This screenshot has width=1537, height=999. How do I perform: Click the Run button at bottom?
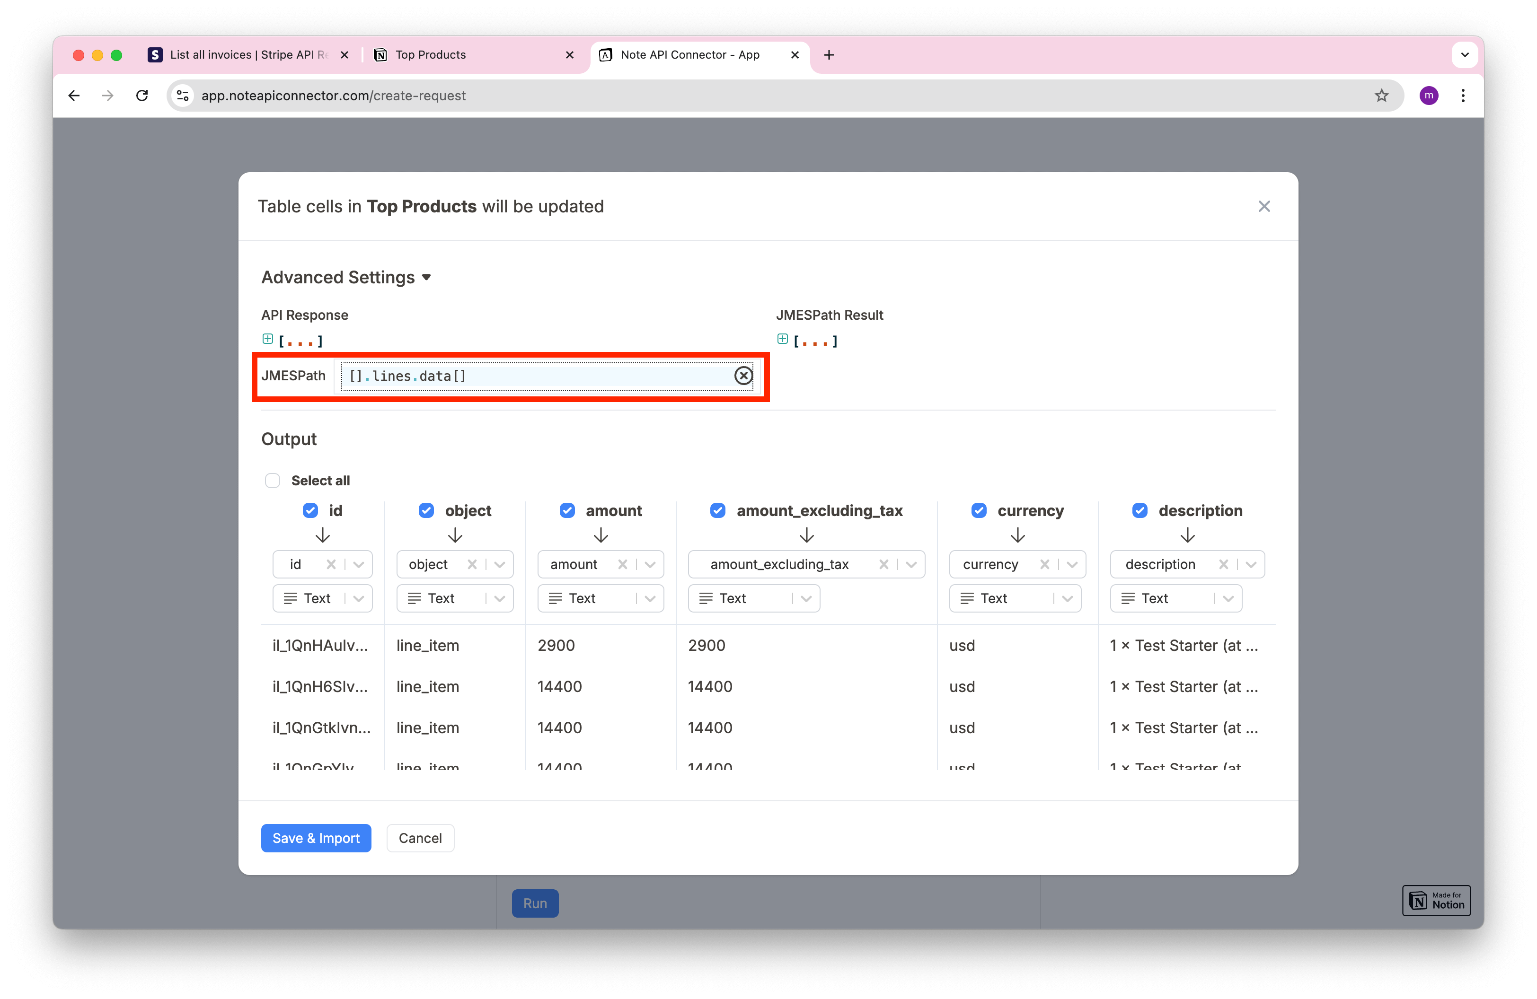(537, 903)
